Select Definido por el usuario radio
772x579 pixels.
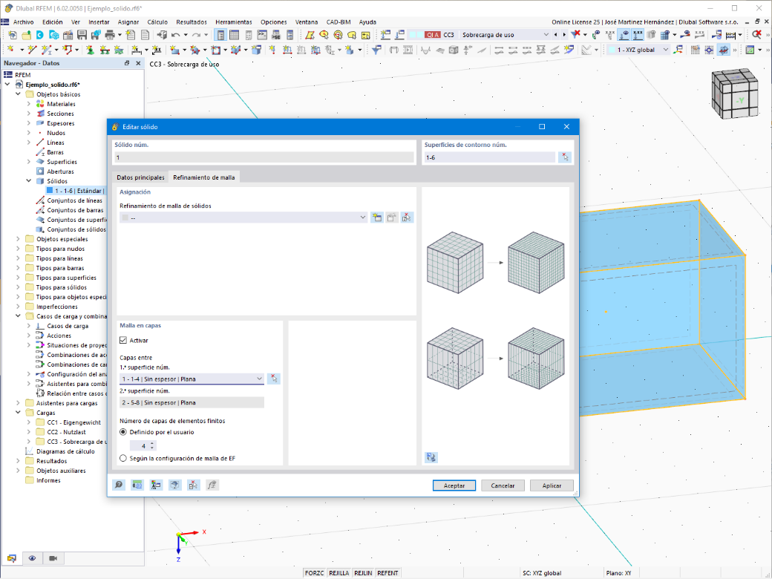click(123, 432)
